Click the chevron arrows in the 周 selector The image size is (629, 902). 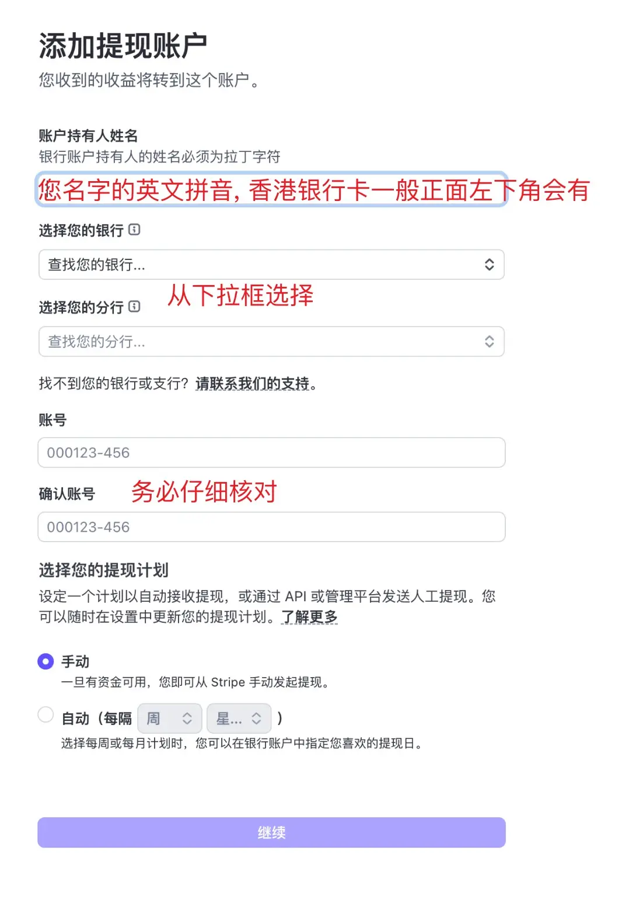point(187,718)
